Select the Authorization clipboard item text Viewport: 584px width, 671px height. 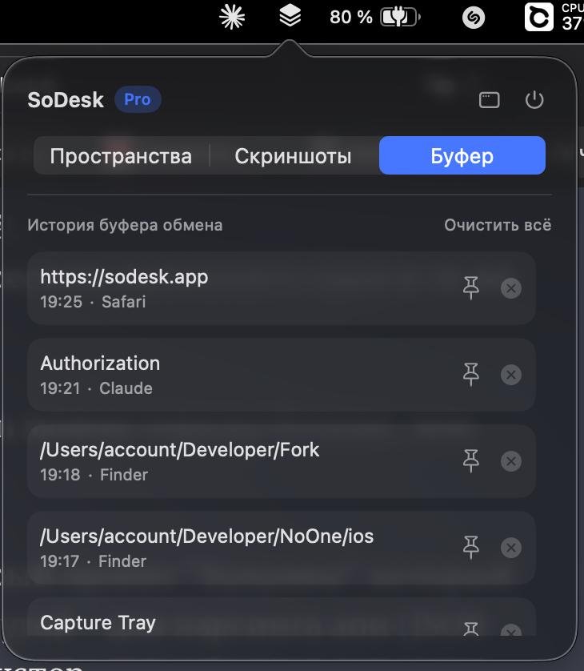(101, 364)
